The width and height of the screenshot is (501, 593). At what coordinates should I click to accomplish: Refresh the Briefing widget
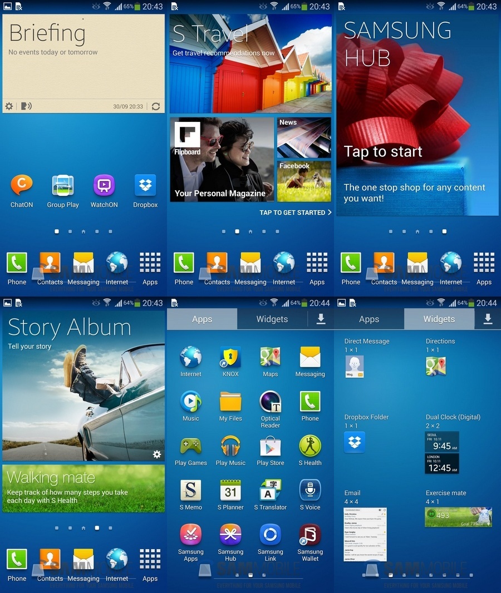coord(155,106)
